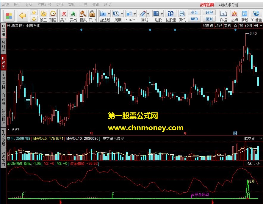Open the 牛叉诊股 side tab
This screenshot has height=204, width=263.
[x=3, y=137]
